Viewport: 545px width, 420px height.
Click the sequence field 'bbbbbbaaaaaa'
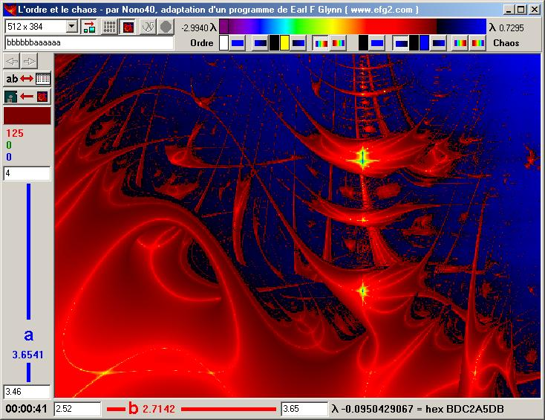click(88, 43)
